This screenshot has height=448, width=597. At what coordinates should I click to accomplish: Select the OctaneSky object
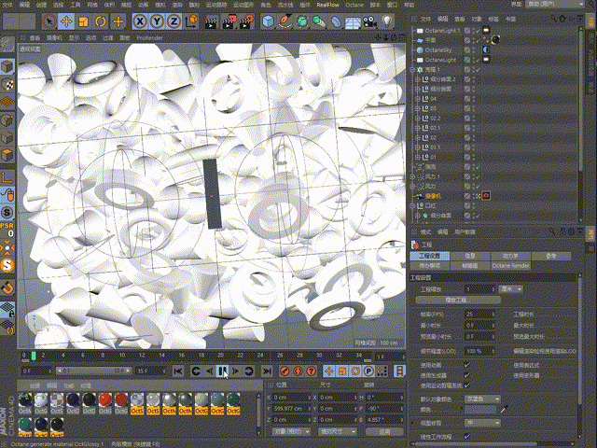point(437,49)
